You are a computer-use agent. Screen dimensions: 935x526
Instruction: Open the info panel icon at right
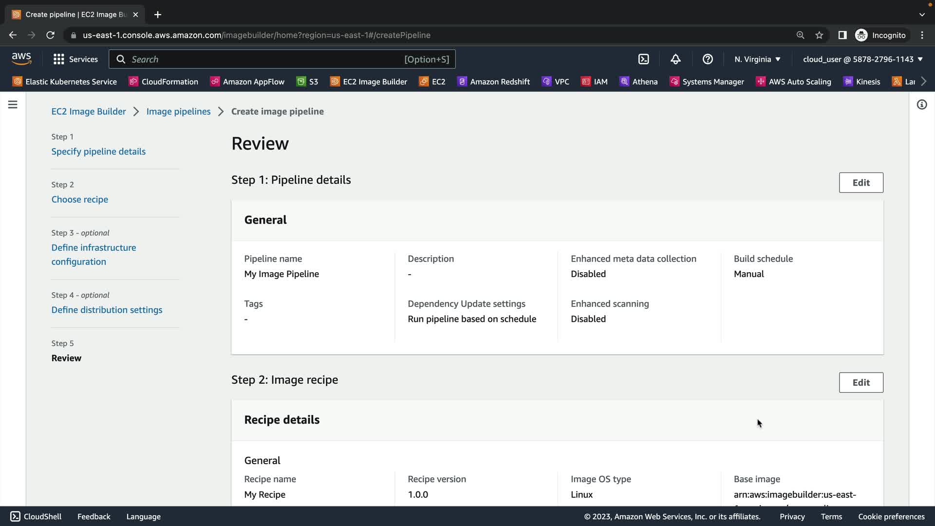[921, 105]
